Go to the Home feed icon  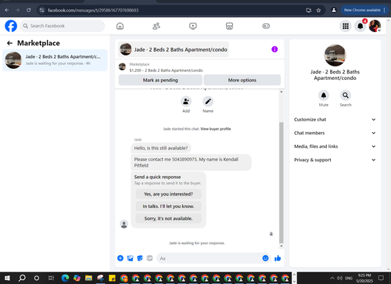coord(120,26)
